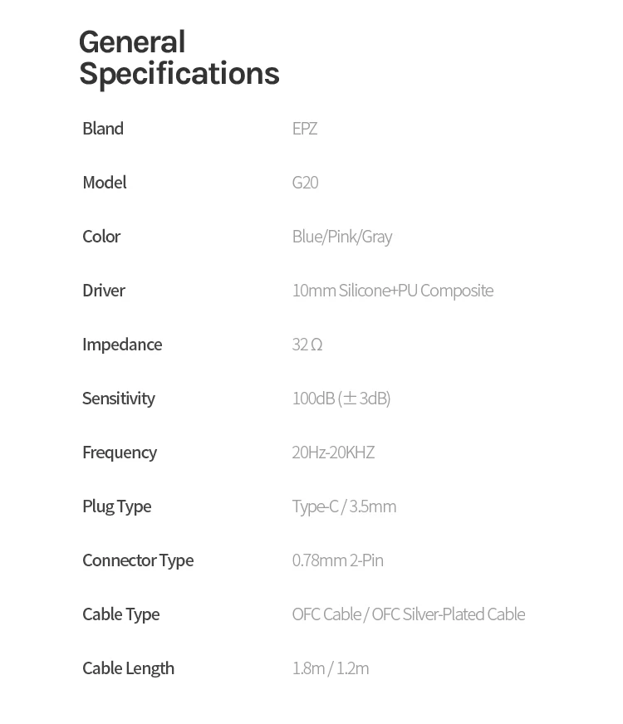Viewport: 623px width, 724px height.
Task: Select 10mm Silicone+PU Composite text
Action: (x=392, y=291)
